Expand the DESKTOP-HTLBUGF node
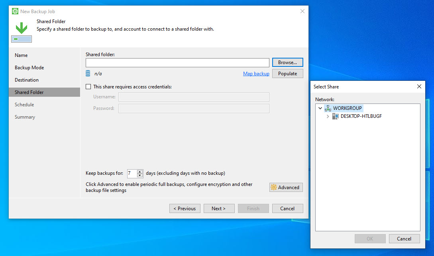The height and width of the screenshot is (256, 434). (x=328, y=116)
